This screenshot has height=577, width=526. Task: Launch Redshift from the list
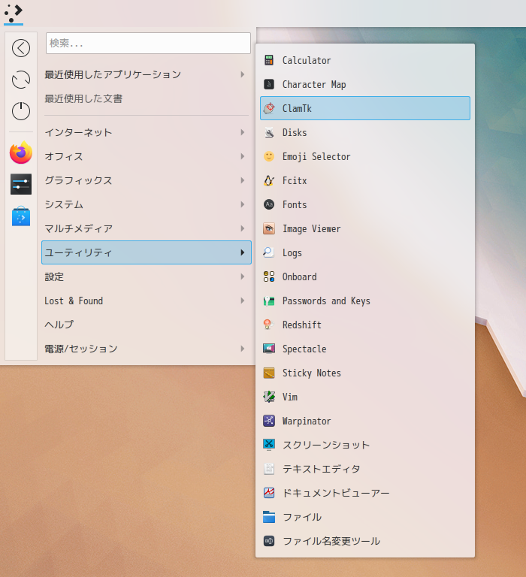click(365, 325)
